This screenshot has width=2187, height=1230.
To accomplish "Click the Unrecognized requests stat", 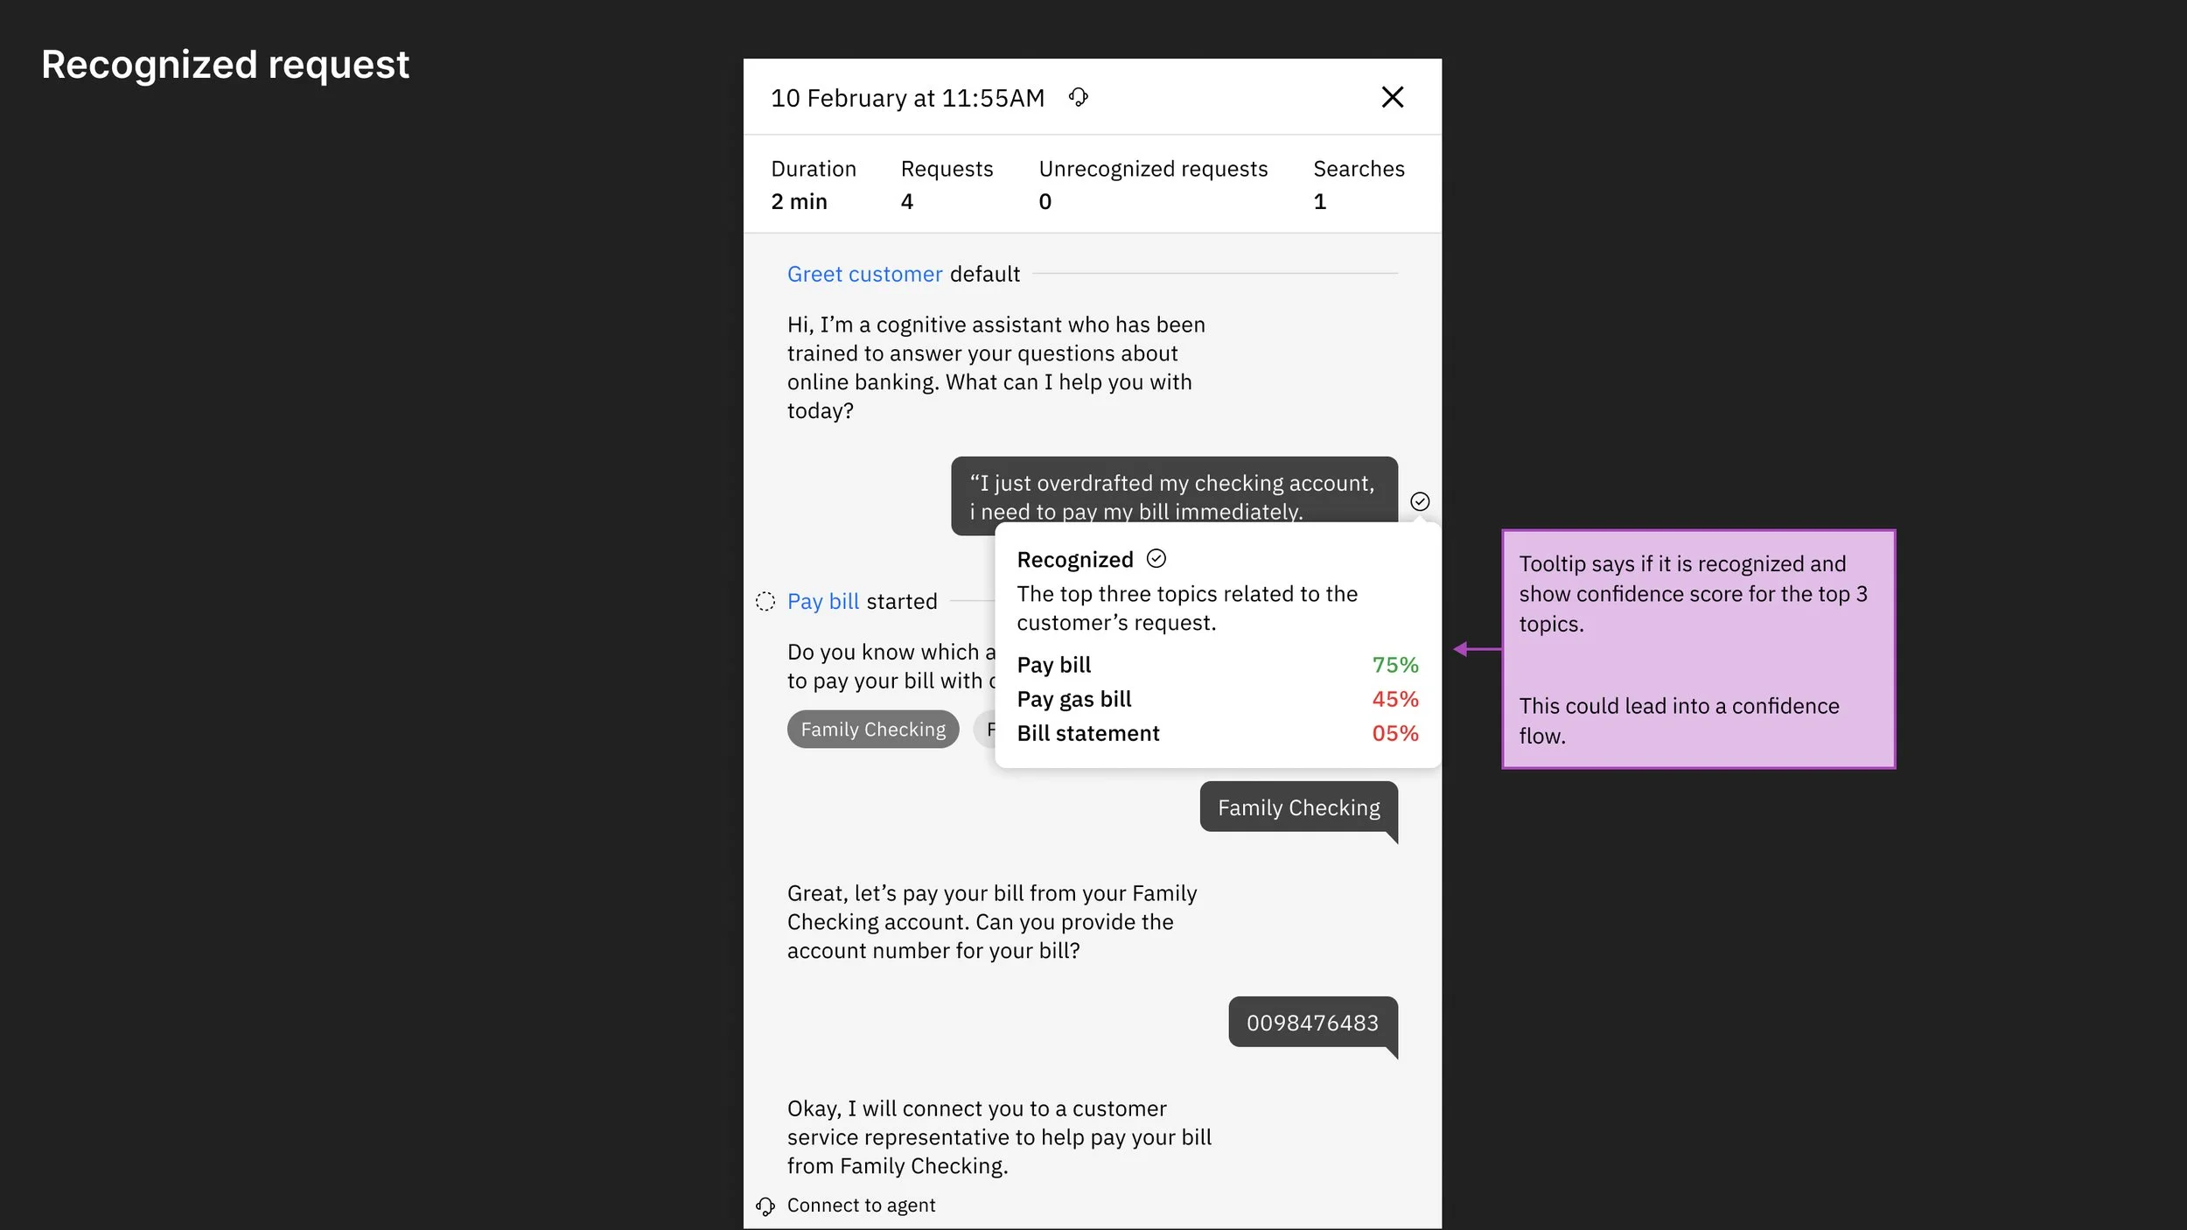I will tap(1152, 170).
